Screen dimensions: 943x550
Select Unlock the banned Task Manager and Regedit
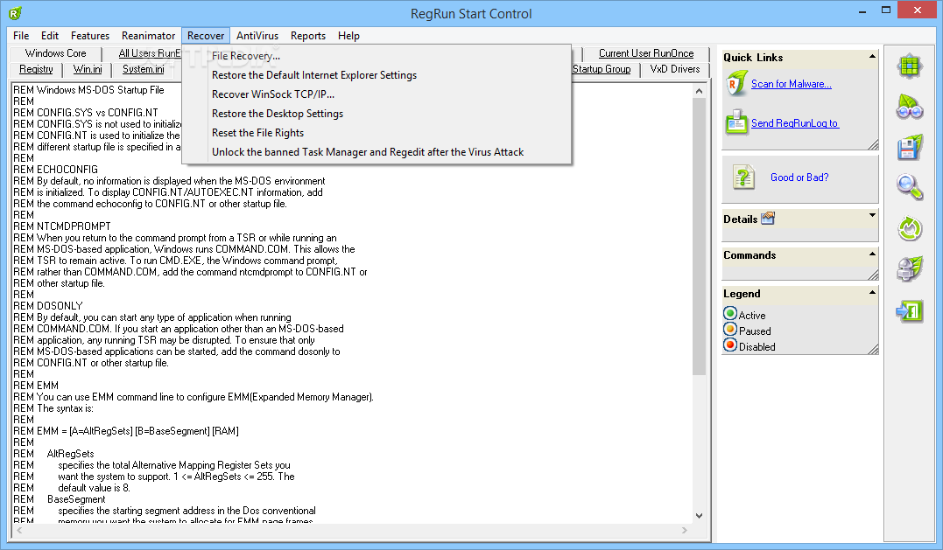(x=376, y=152)
